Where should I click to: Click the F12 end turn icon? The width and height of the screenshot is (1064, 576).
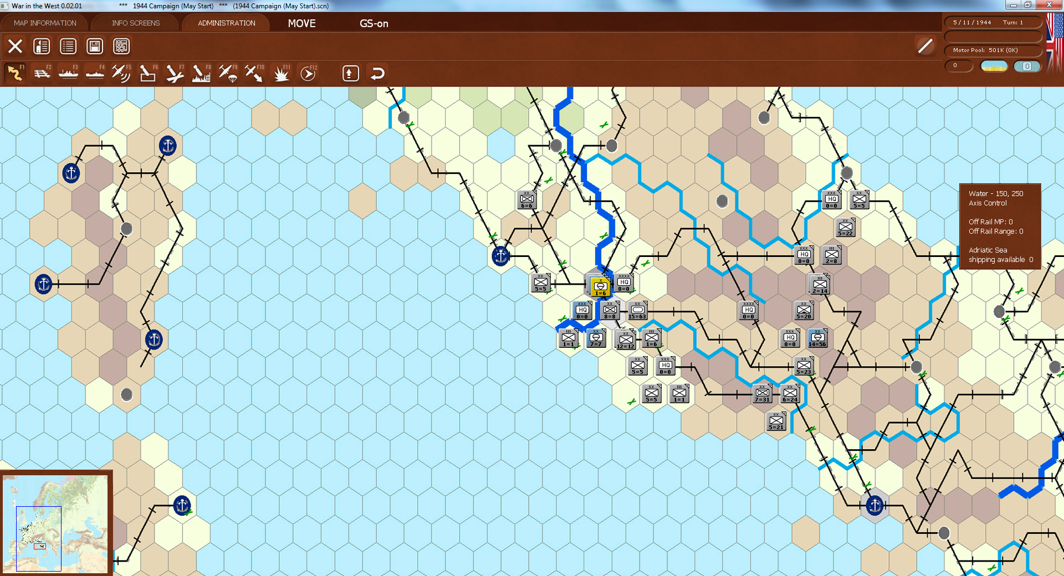308,73
